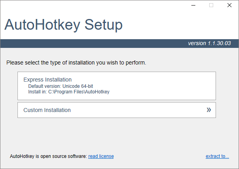Minimize the AutoHotkey Setup window
The image size is (239, 169).
(193, 5)
